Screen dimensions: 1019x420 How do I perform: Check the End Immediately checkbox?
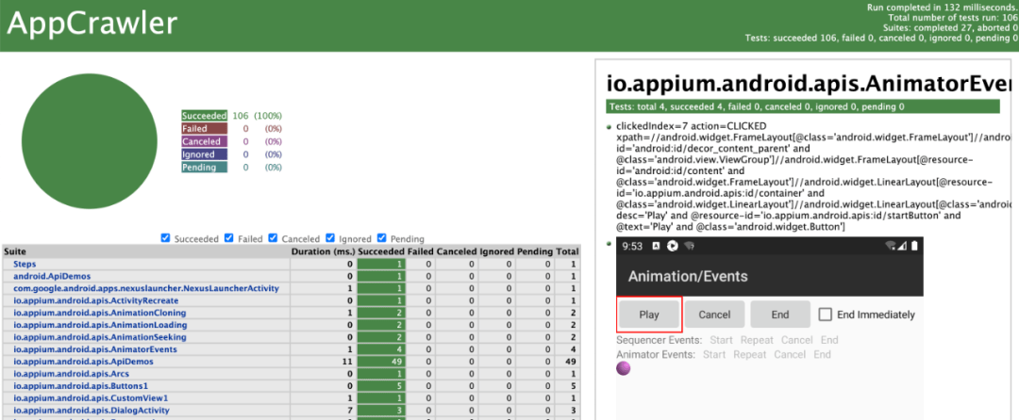(825, 315)
